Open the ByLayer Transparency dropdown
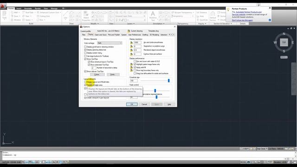297x167 pixels. (x=183, y=13)
